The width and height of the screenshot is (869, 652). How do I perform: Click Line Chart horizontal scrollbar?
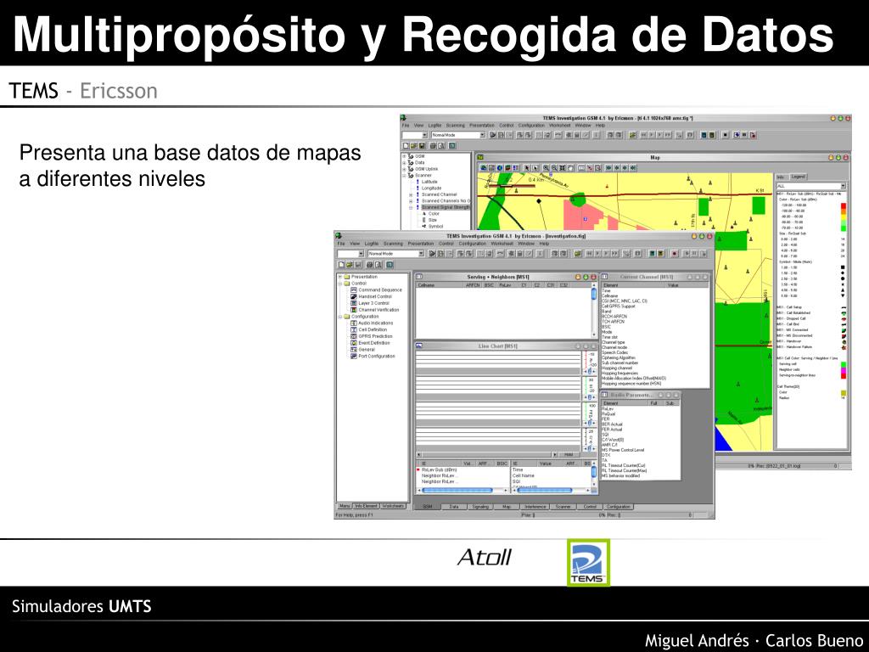[487, 455]
